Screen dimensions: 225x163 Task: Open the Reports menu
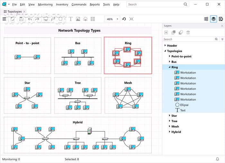click(95, 5)
